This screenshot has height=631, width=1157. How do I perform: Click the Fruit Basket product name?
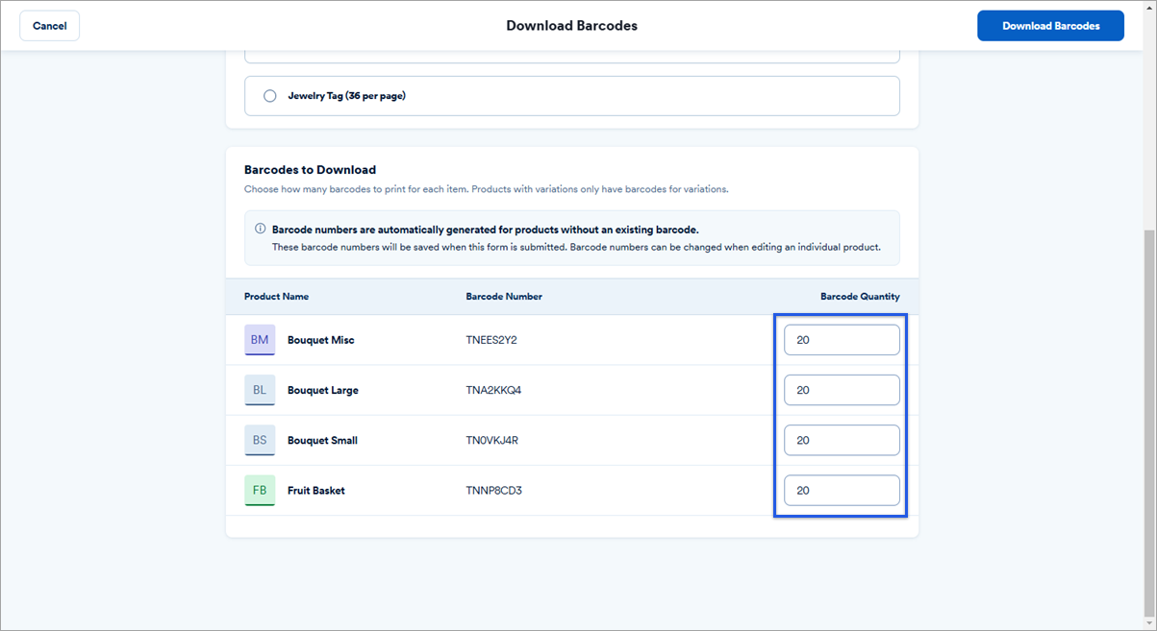point(316,490)
